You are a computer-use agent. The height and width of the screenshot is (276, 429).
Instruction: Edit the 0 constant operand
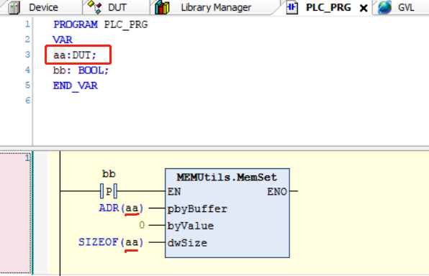click(142, 225)
